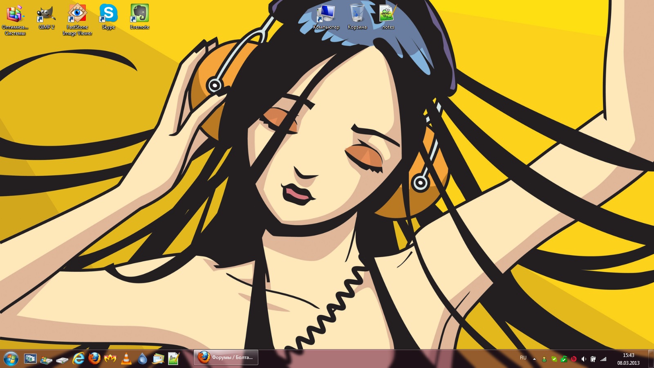Open the Оптимизация Системы desktop shortcut
654x368 pixels.
[x=15, y=20]
